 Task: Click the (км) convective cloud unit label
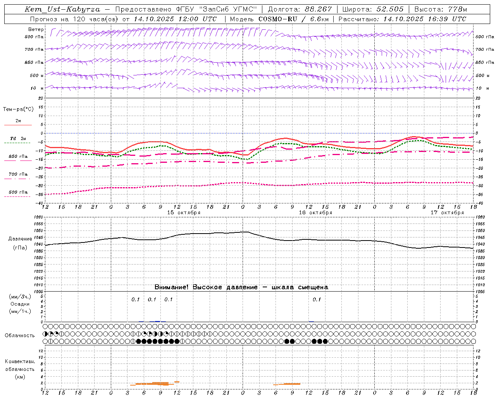pyautogui.click(x=20, y=377)
